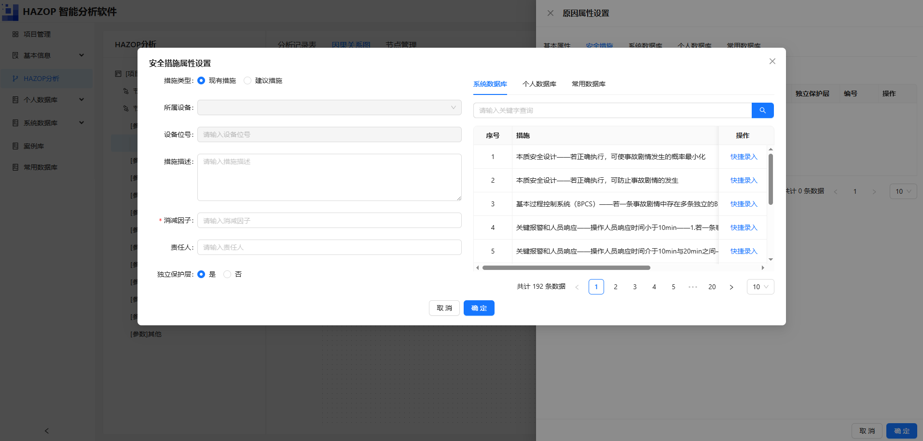Select current page 1 in pagination
The image size is (923, 441).
pyautogui.click(x=596, y=287)
